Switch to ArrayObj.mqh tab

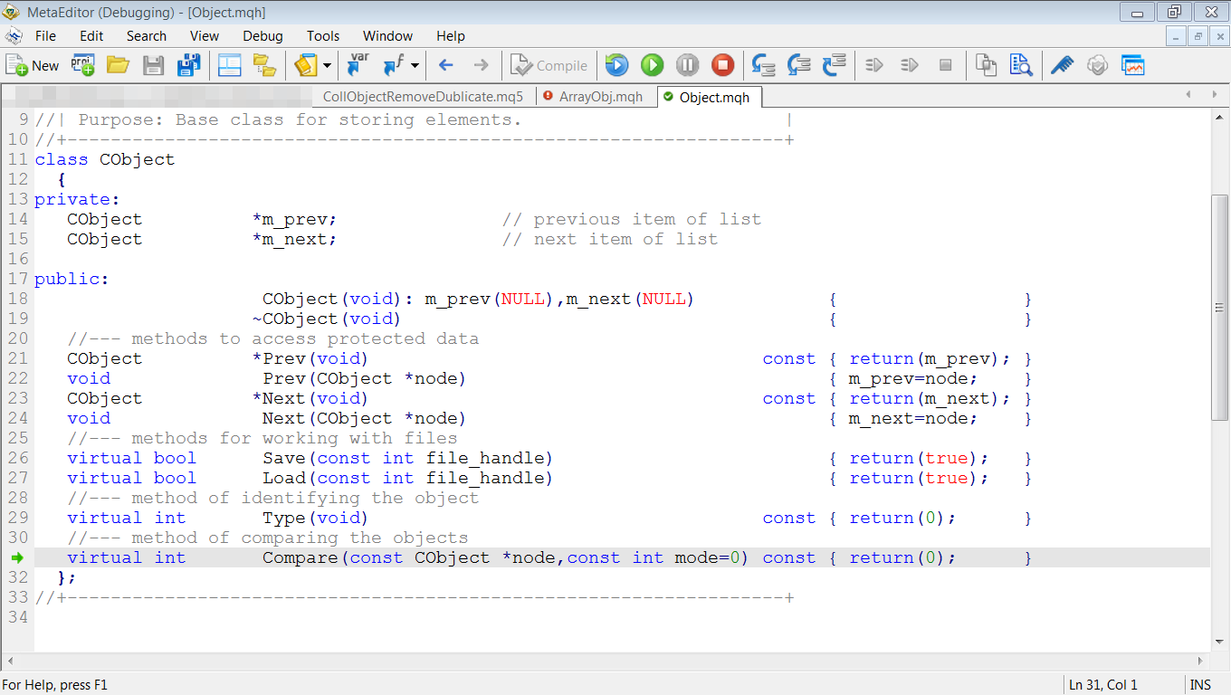tap(595, 97)
